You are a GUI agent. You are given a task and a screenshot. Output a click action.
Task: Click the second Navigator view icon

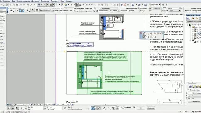tap(193, 19)
